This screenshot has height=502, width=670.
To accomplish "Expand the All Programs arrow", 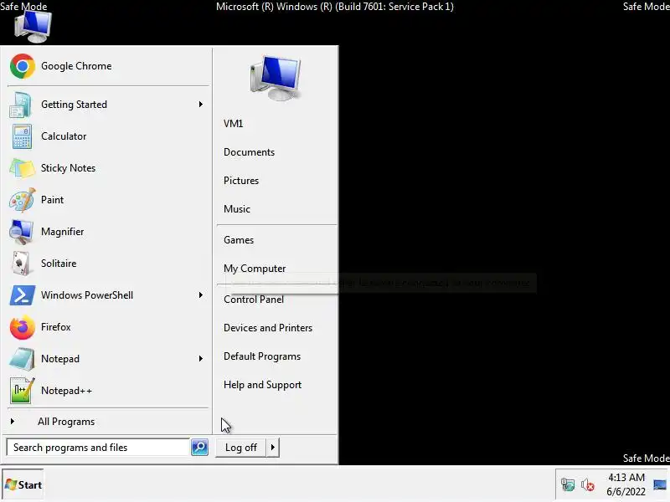I will 13,422.
